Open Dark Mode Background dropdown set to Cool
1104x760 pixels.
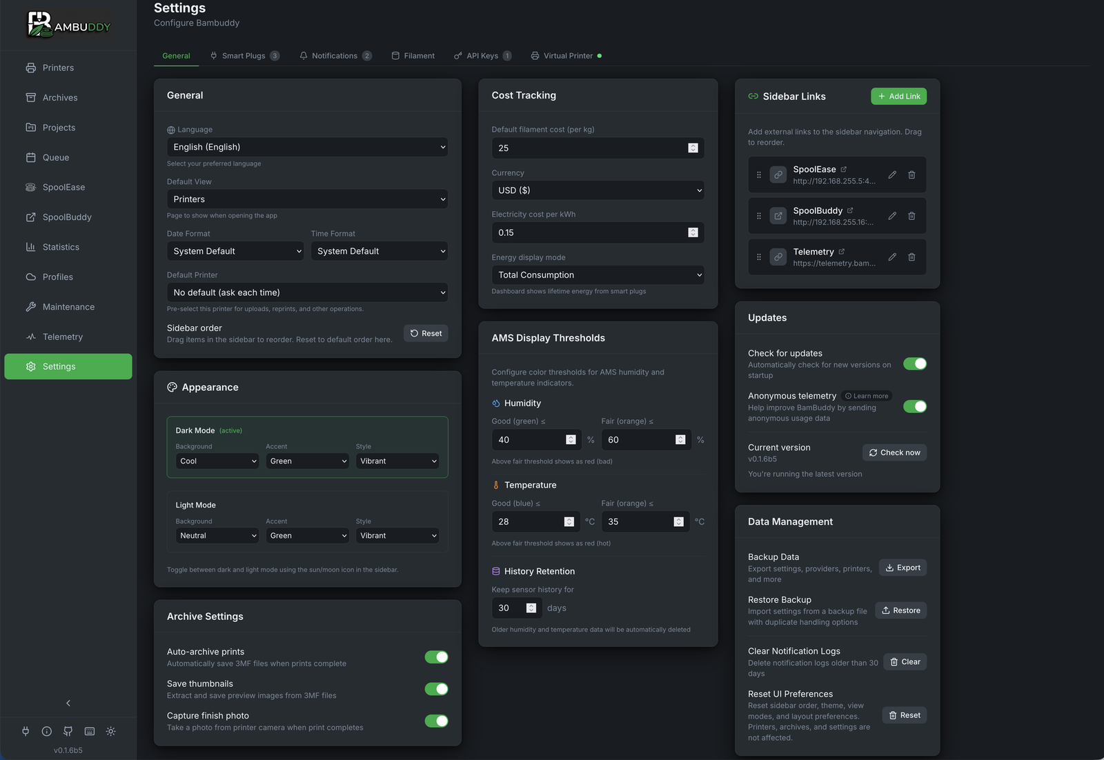pos(217,461)
